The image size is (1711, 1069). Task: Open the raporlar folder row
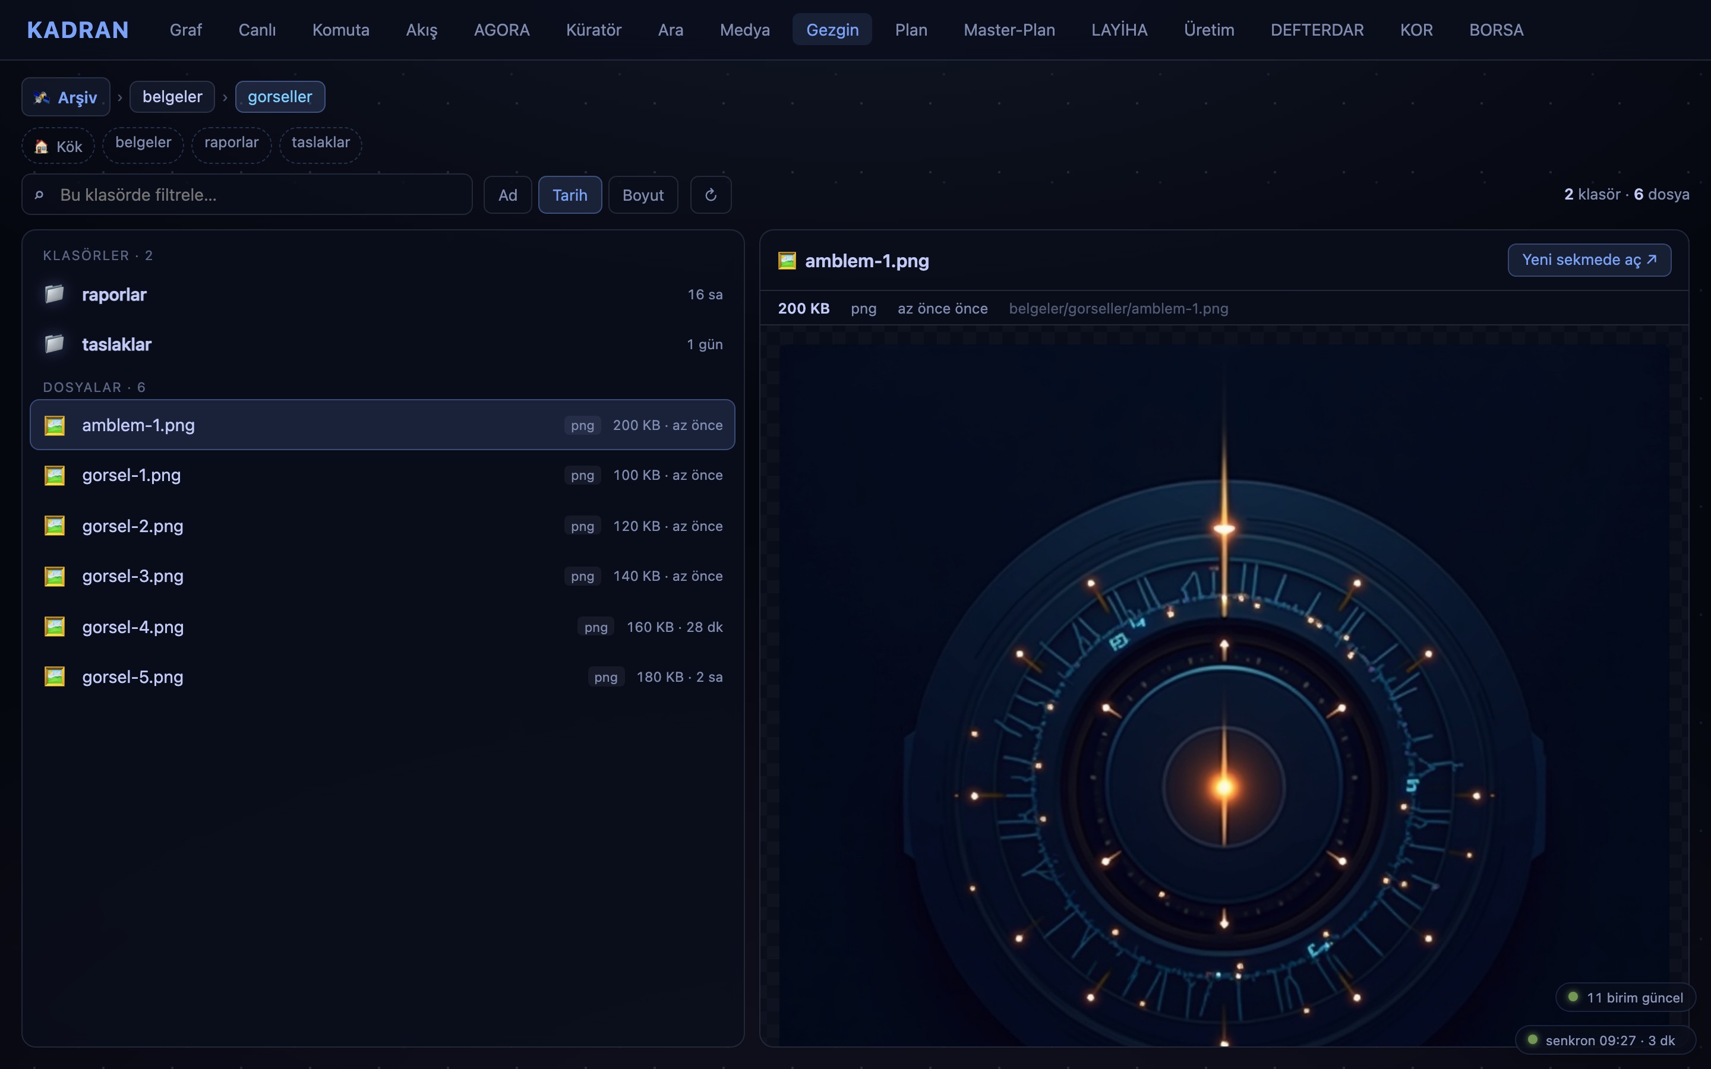click(x=383, y=294)
